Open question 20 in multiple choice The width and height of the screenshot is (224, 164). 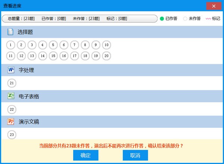tap(106, 56)
